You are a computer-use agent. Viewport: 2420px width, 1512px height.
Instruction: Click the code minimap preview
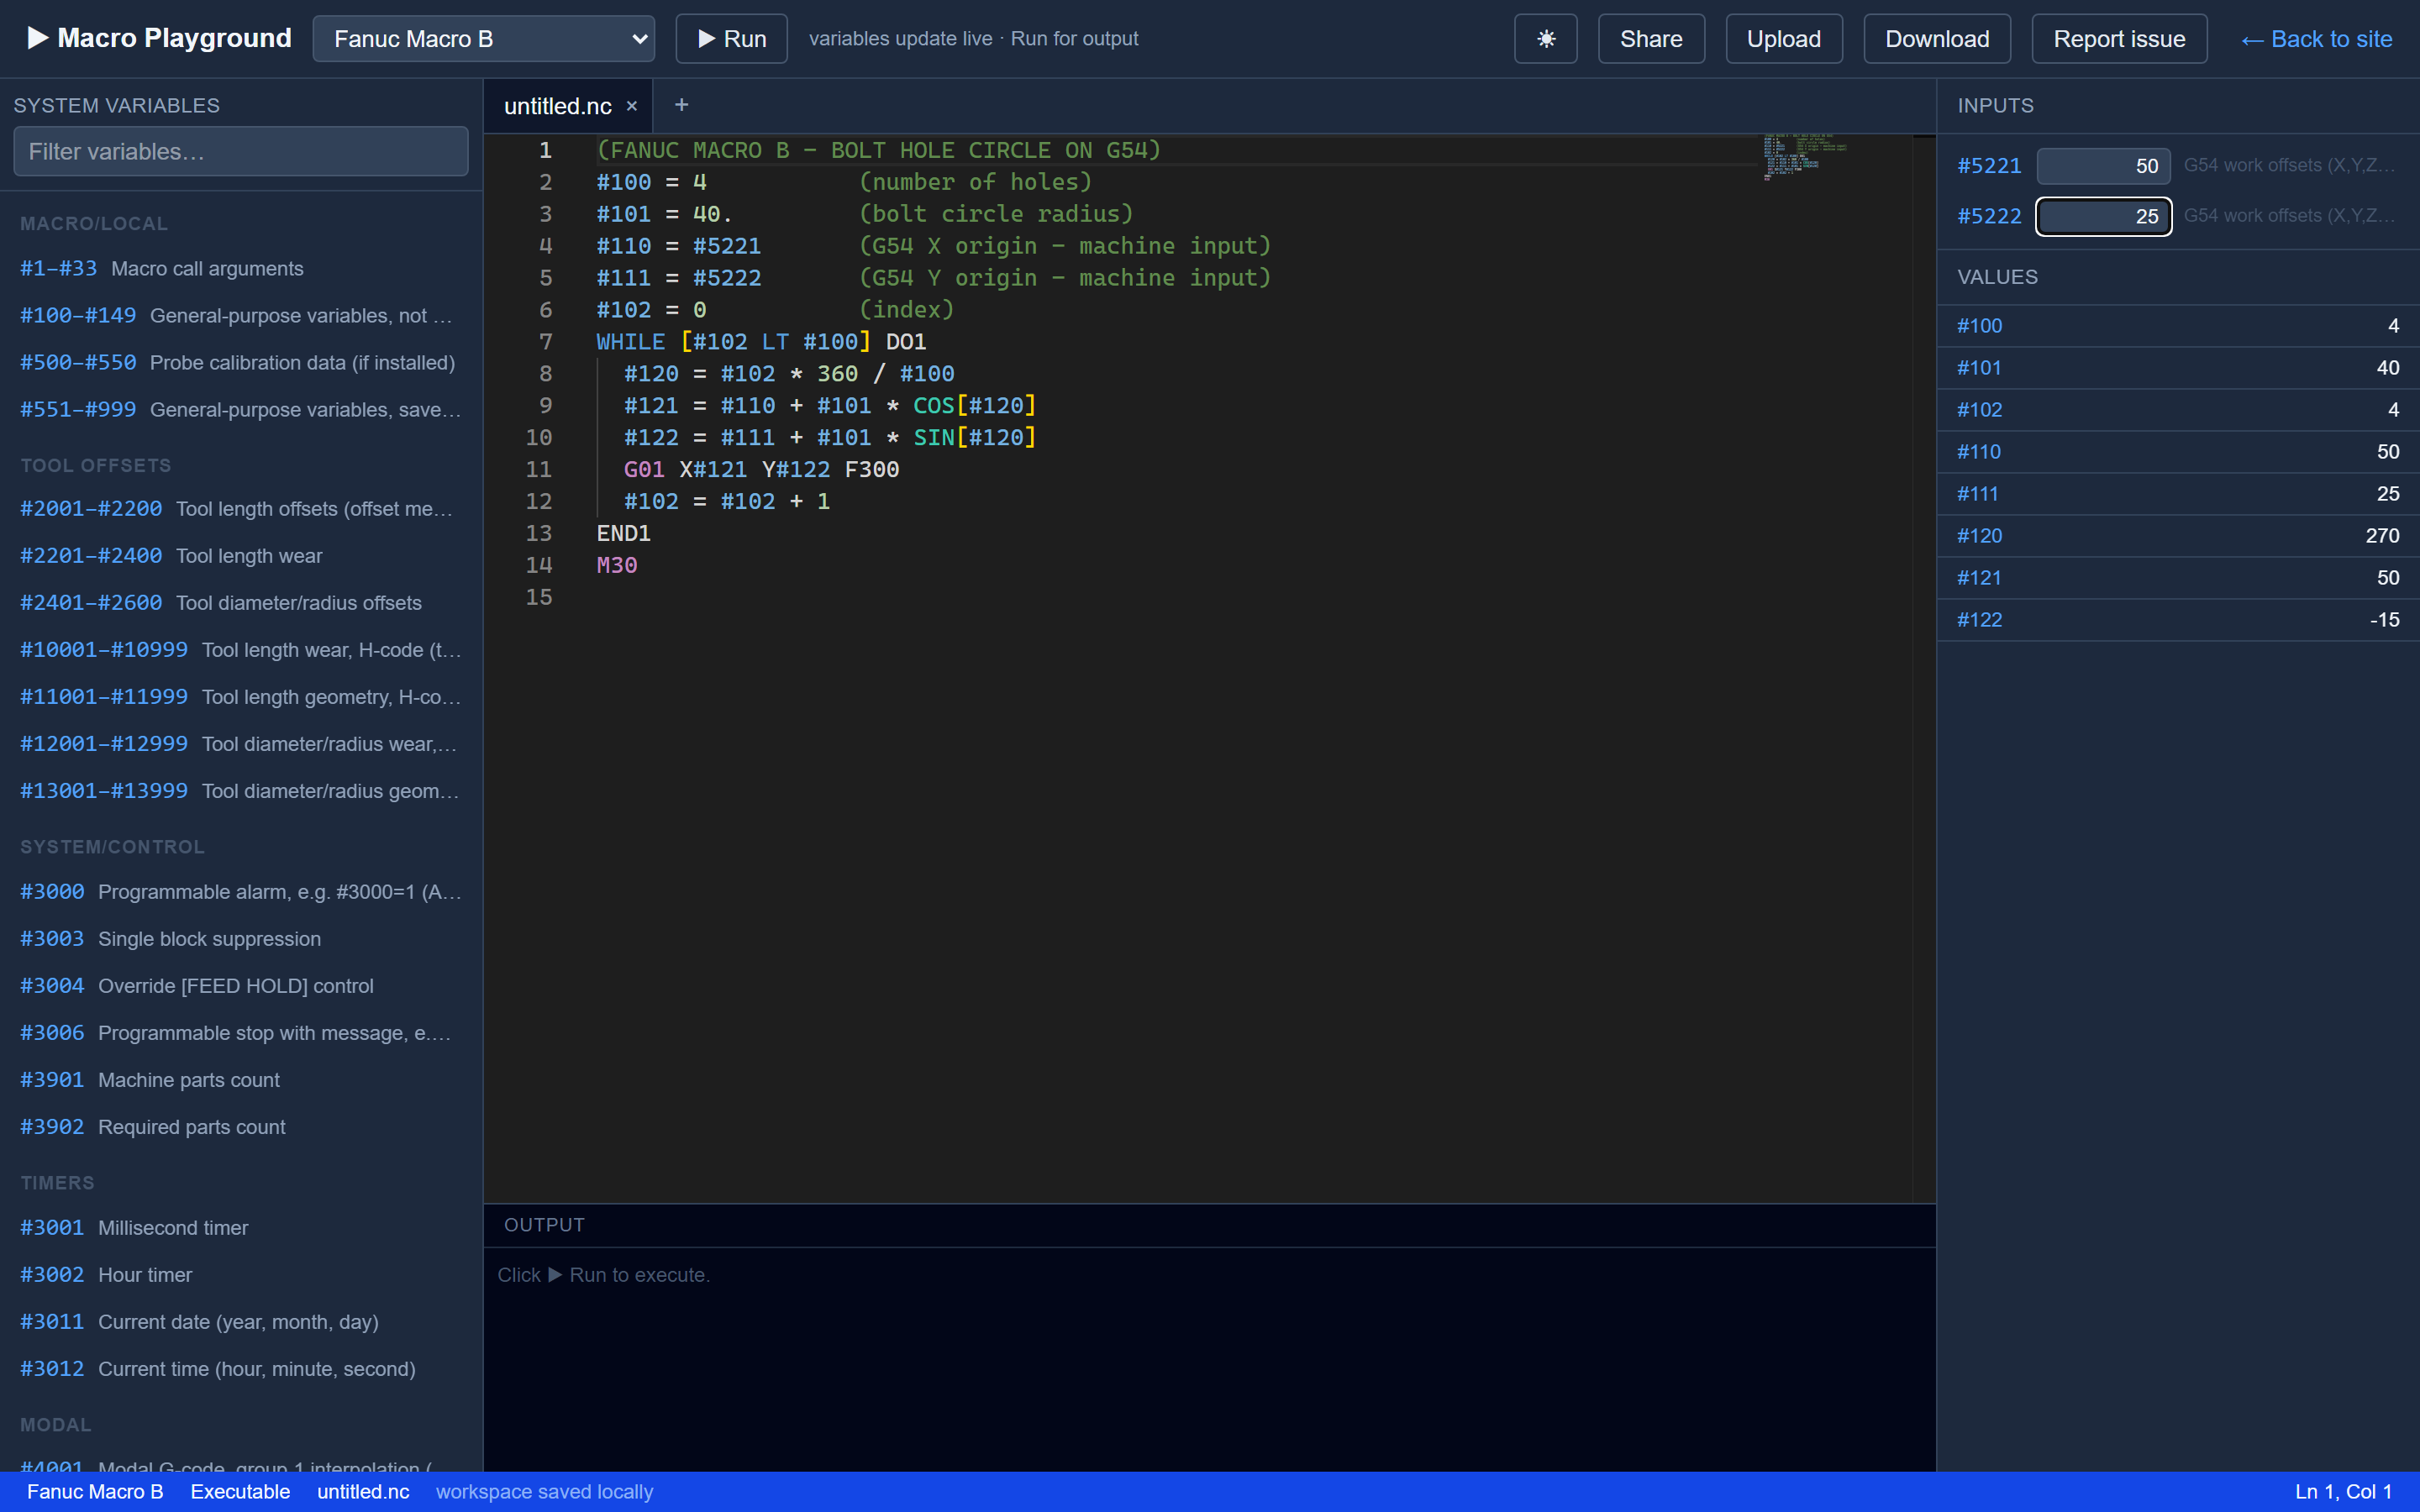pyautogui.click(x=1805, y=156)
